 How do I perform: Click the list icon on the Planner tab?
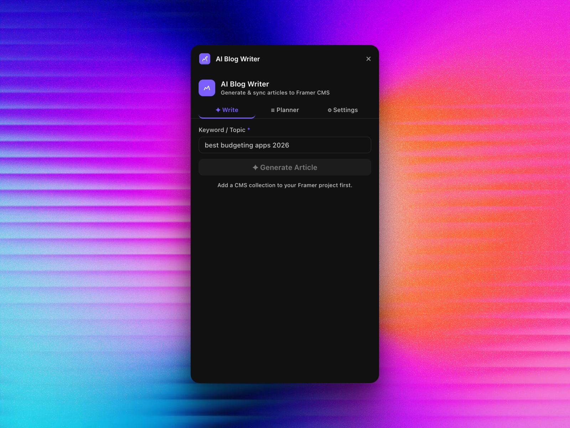point(273,110)
